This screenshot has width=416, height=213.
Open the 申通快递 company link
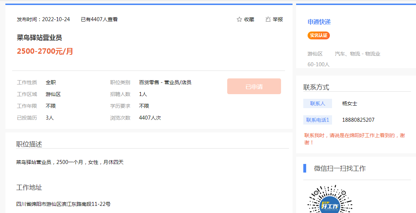click(x=319, y=22)
